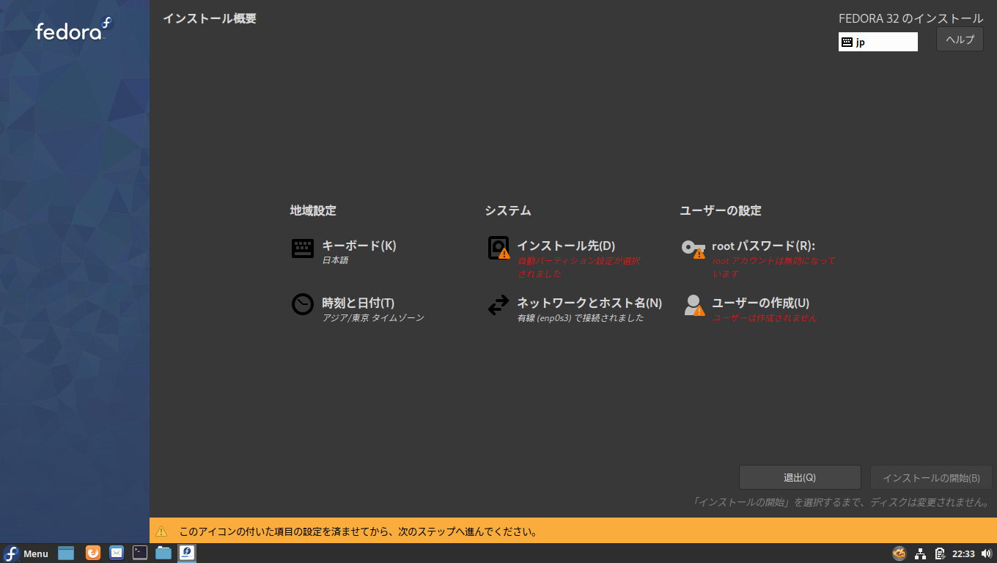Open the network and hostname arrows icon

(498, 305)
